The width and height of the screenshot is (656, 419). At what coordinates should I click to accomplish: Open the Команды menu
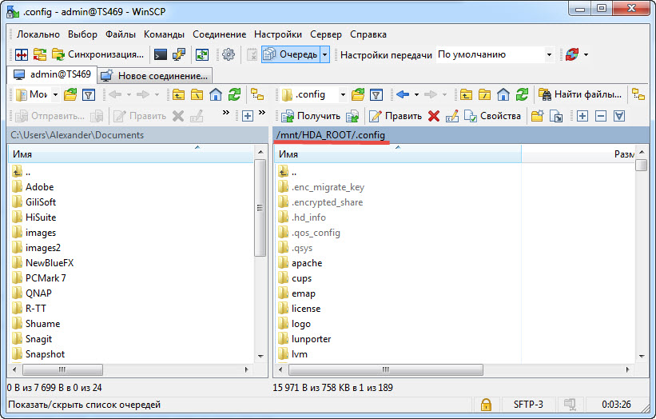click(164, 34)
